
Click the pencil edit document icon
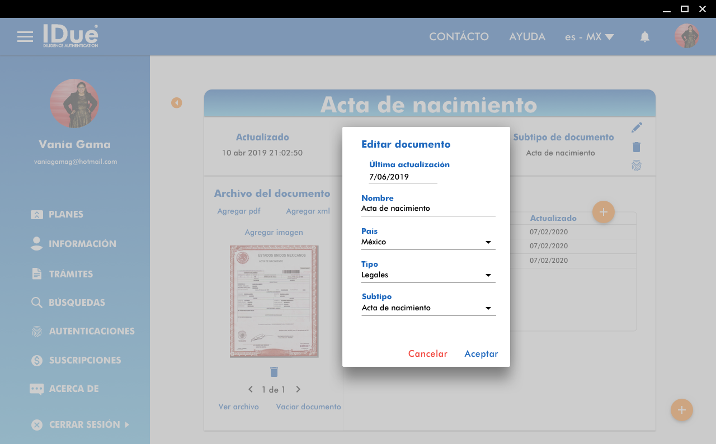[637, 127]
